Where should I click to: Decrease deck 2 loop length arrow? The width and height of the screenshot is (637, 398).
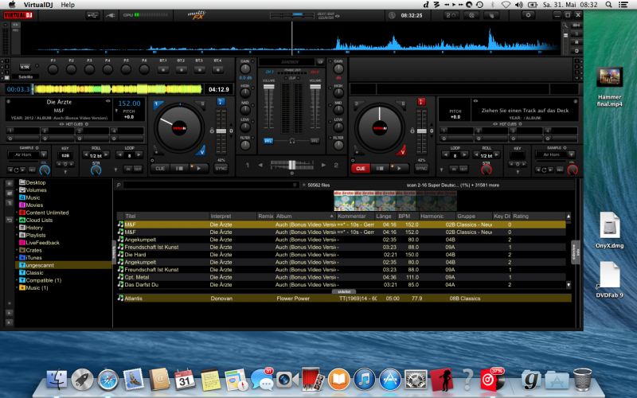pos(446,154)
